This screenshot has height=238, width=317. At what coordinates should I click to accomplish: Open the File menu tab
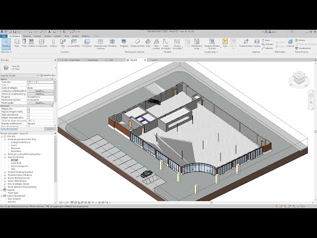4,36
